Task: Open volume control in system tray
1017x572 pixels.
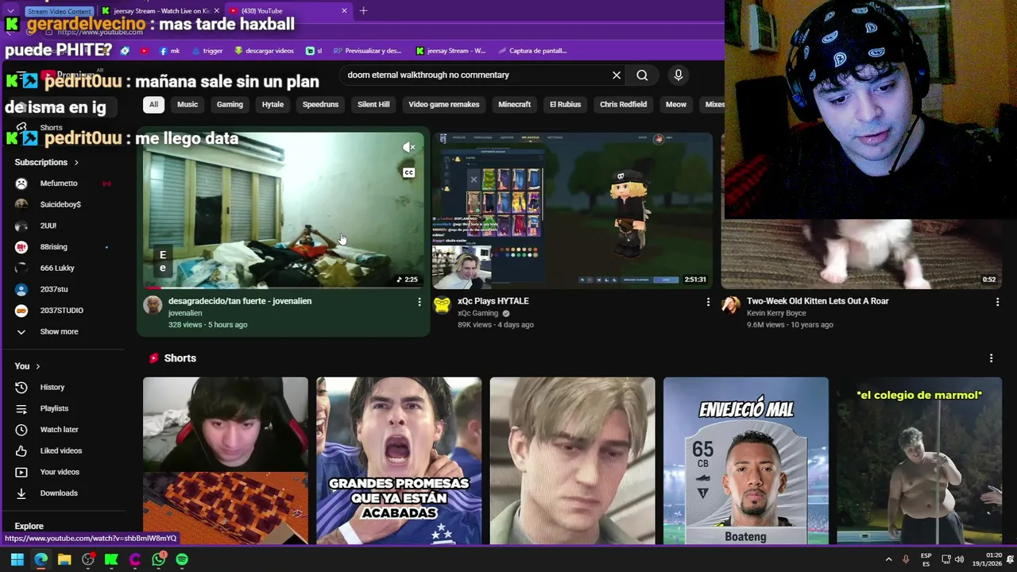Action: [959, 559]
